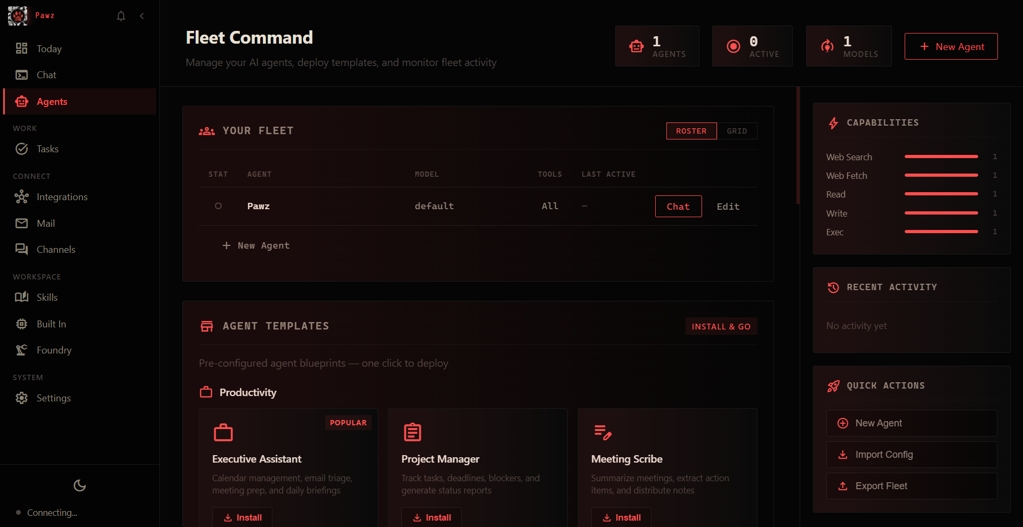Click the status radio circle next to Pawz agent
Screen dimensions: 1023x527
tap(218, 206)
